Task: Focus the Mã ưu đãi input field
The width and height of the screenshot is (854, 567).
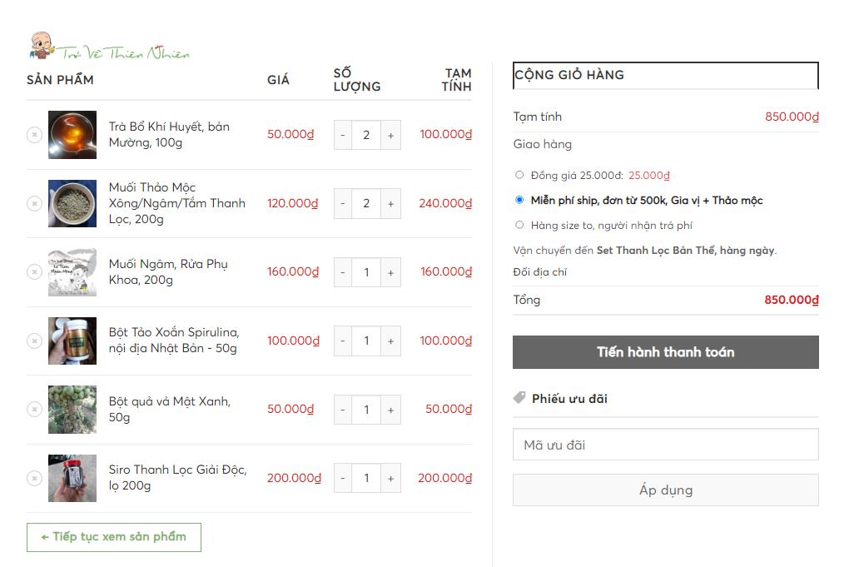Action: click(x=666, y=445)
